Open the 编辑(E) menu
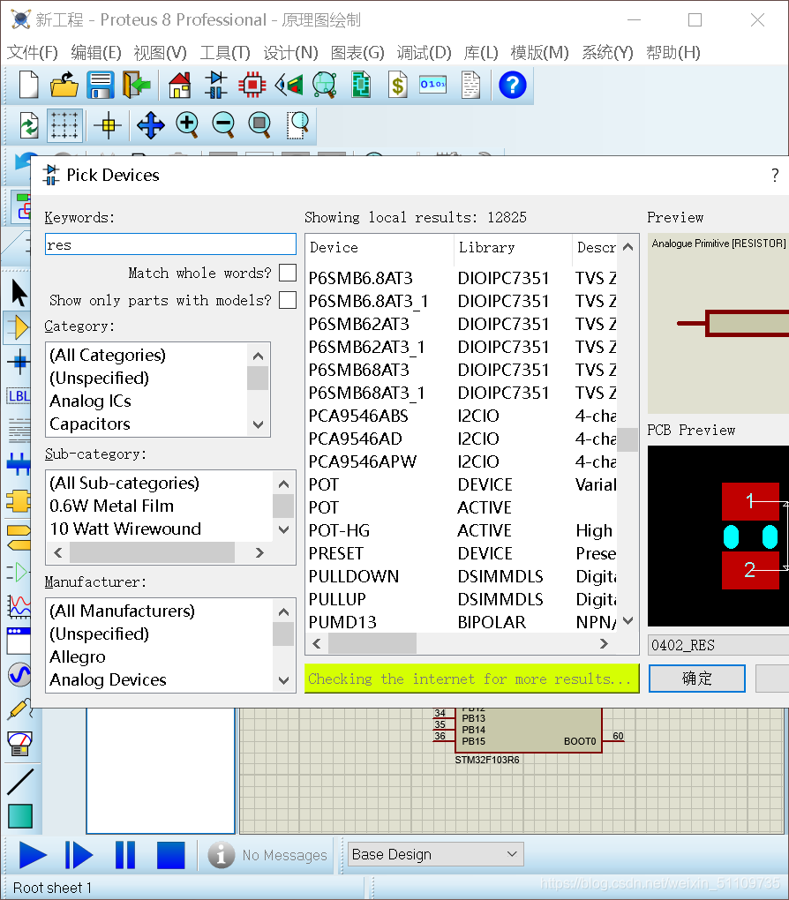The width and height of the screenshot is (789, 900). pos(96,53)
